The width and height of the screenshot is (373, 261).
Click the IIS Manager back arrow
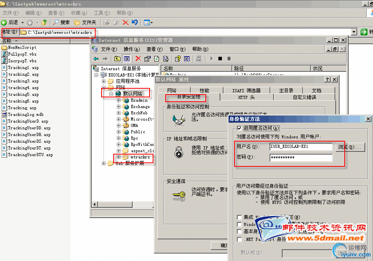pos(96,59)
